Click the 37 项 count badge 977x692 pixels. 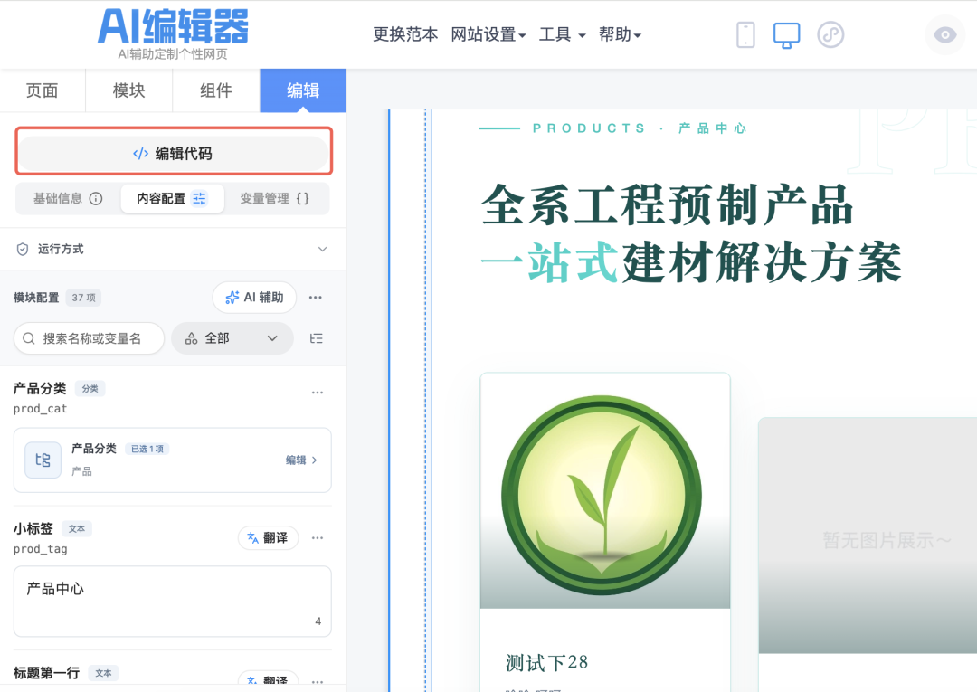pyautogui.click(x=83, y=298)
